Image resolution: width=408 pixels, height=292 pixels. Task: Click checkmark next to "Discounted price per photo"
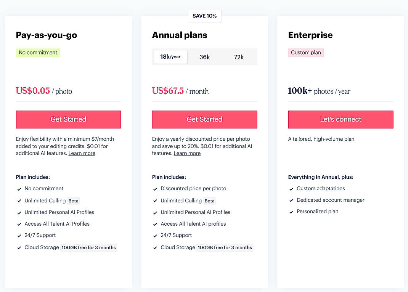(x=155, y=188)
